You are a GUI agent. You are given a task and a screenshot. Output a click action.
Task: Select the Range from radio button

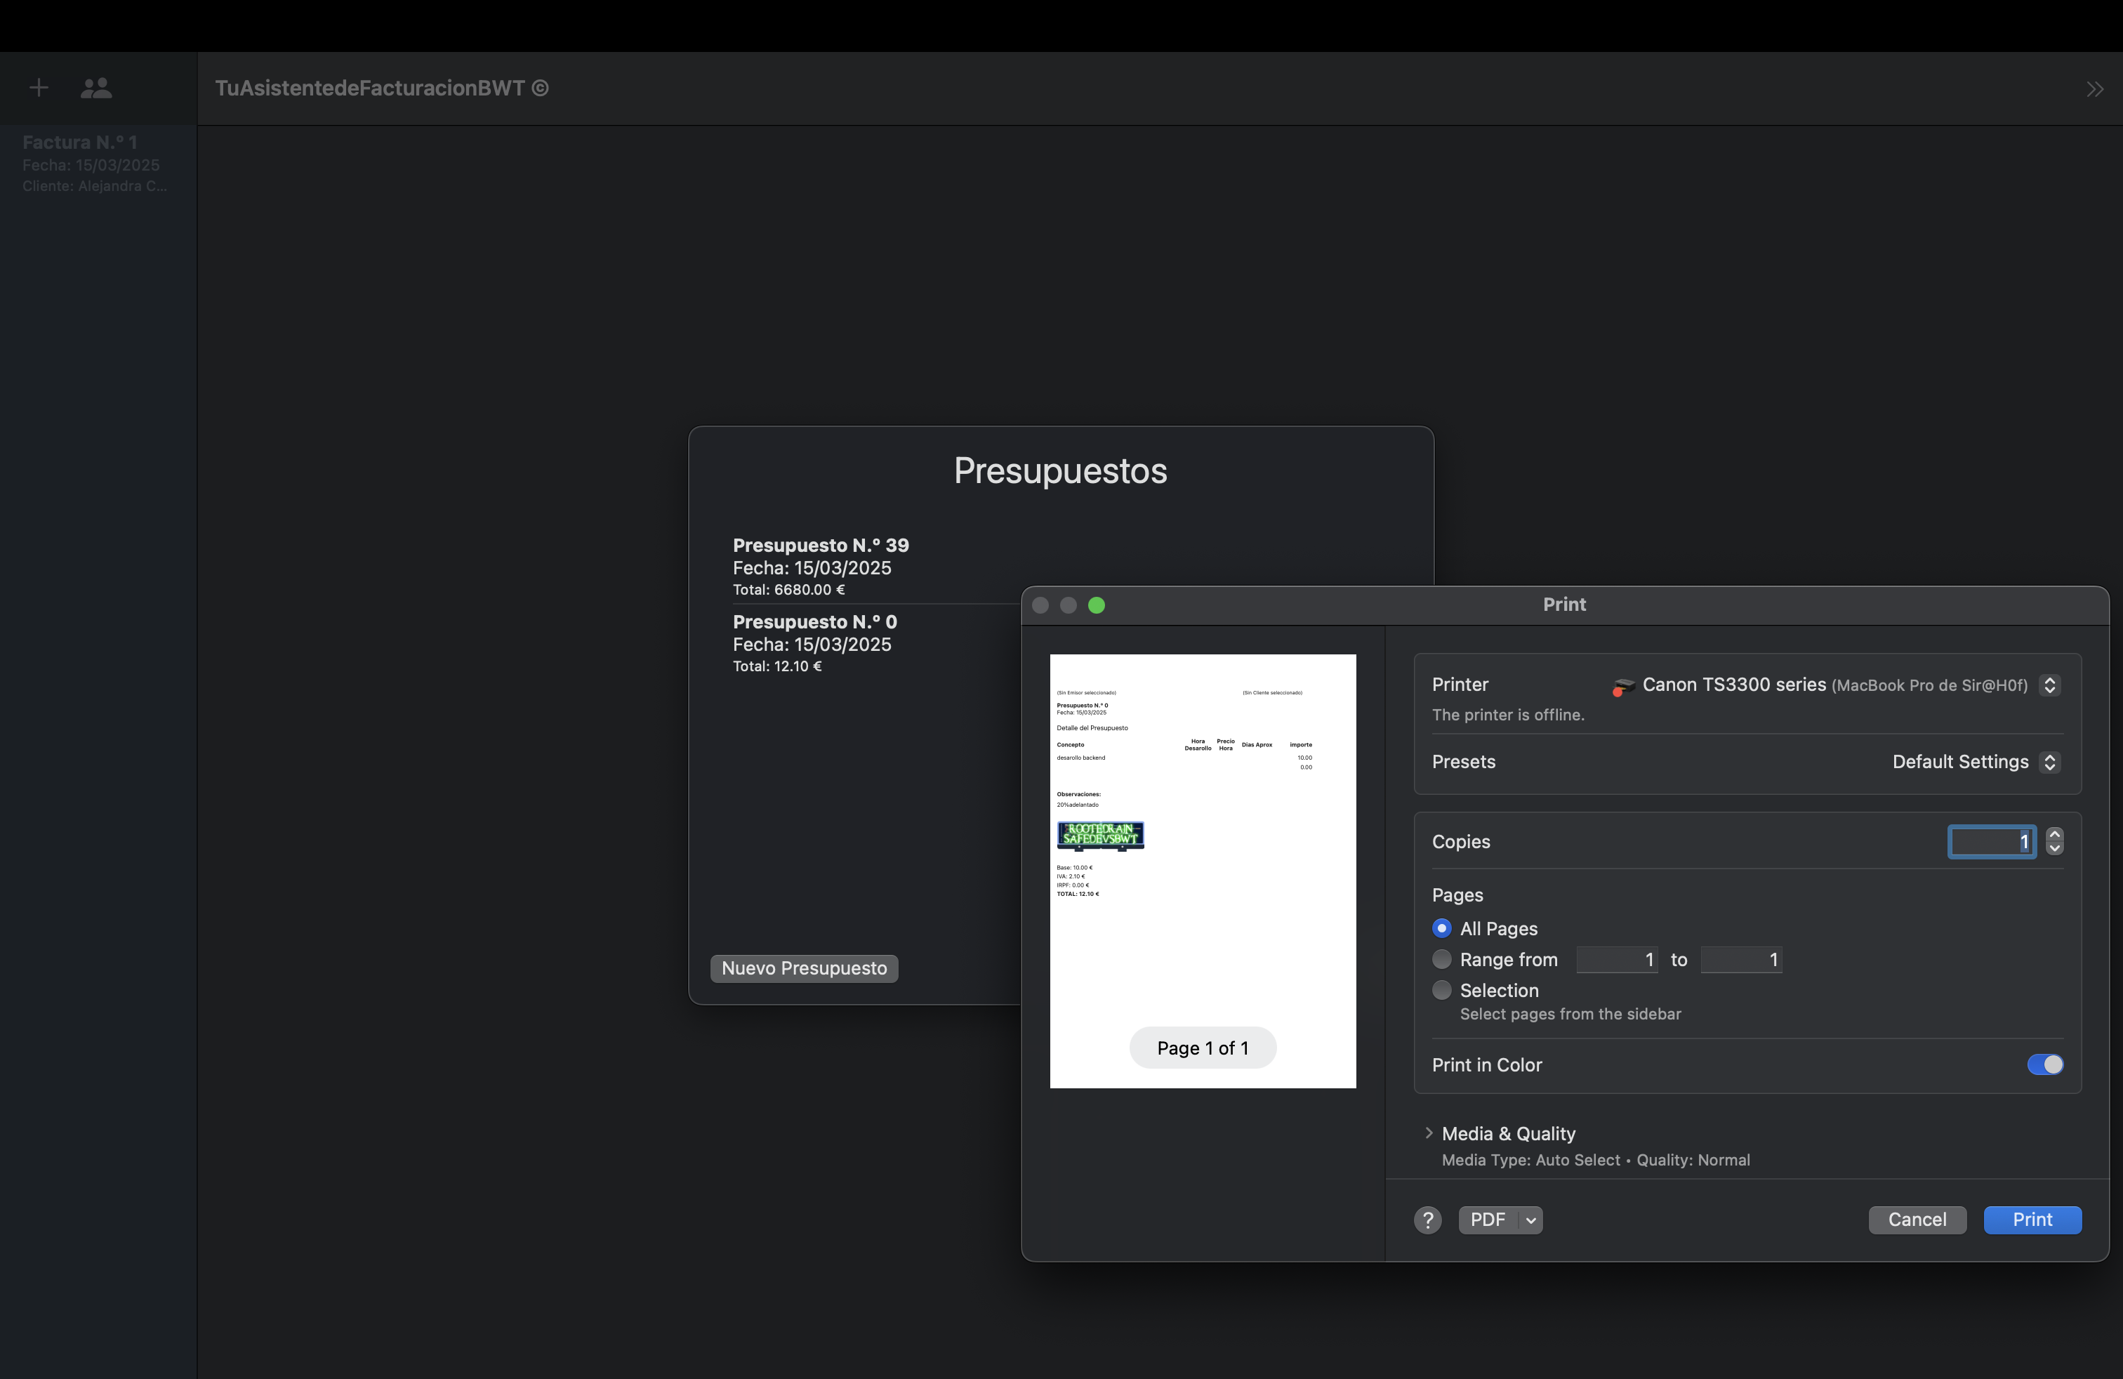pyautogui.click(x=1441, y=960)
